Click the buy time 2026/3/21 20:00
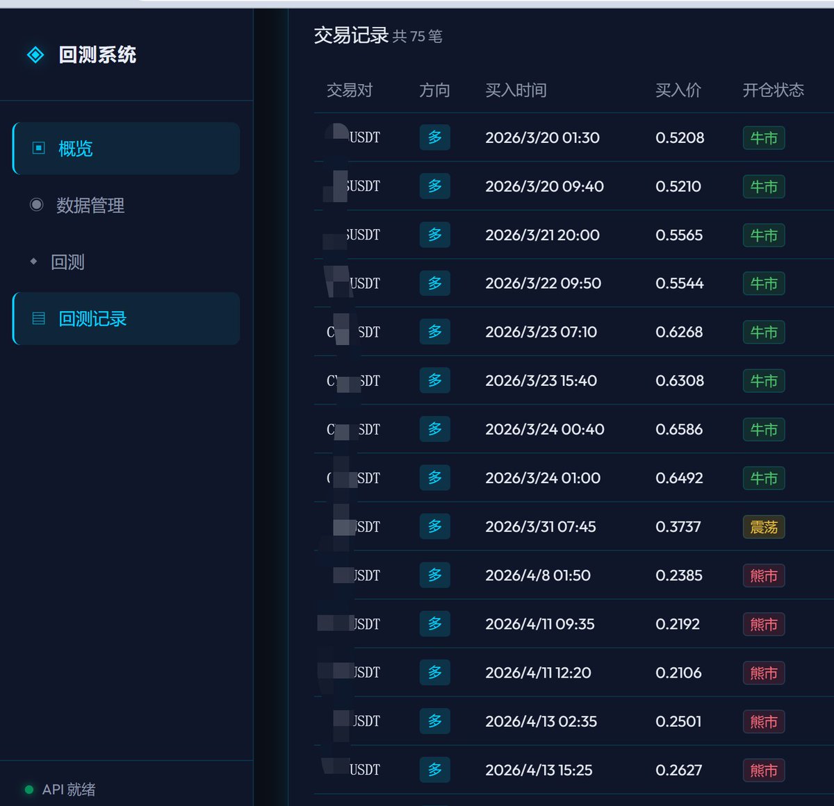 pyautogui.click(x=543, y=235)
